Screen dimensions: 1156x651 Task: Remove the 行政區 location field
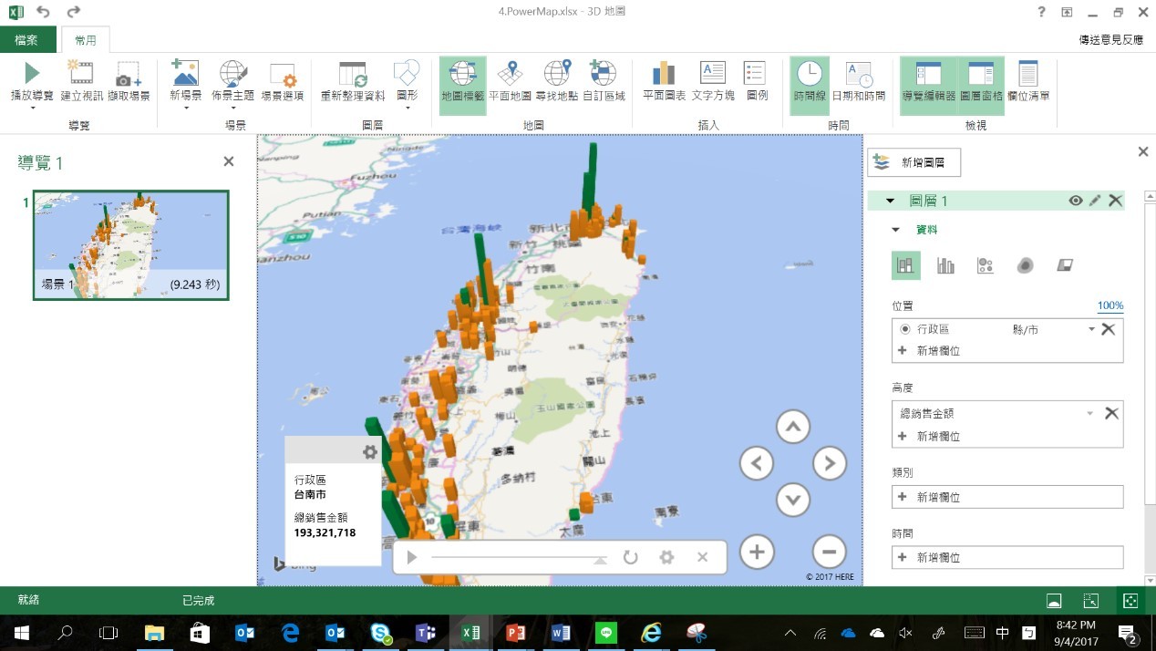[x=1109, y=329]
